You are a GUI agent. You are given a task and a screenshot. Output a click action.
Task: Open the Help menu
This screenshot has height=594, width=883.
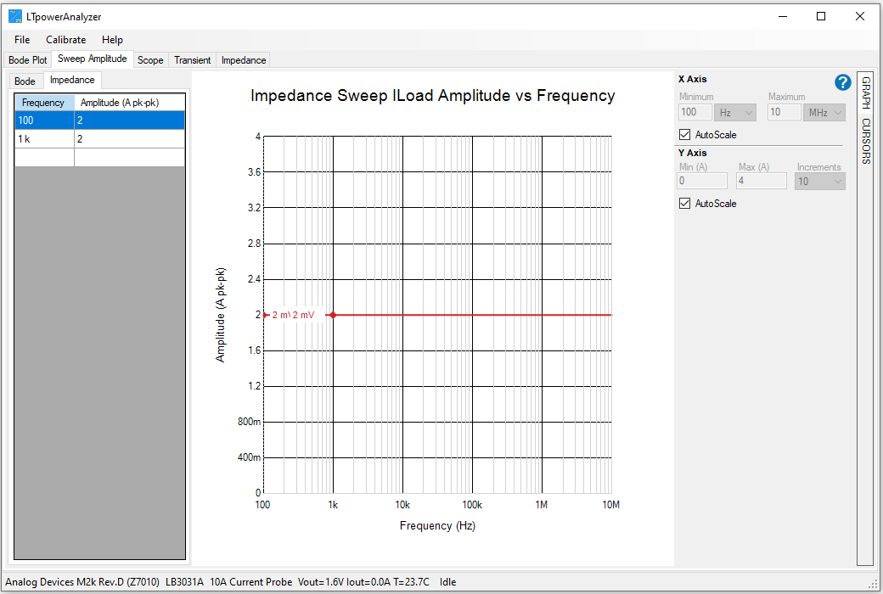pos(112,39)
